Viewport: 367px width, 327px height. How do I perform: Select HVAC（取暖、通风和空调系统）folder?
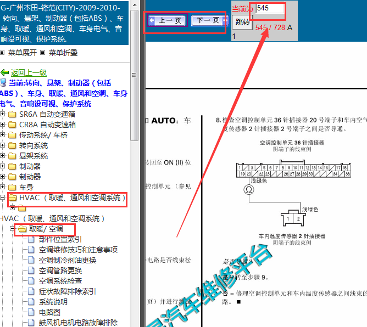pyautogui.click(x=73, y=198)
